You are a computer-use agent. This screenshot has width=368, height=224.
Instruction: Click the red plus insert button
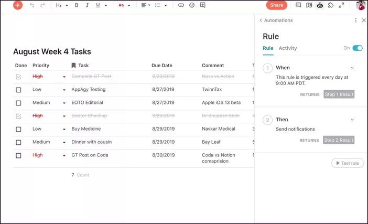(x=18, y=5)
